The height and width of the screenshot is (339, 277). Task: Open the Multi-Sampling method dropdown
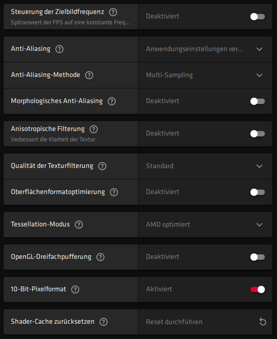259,75
